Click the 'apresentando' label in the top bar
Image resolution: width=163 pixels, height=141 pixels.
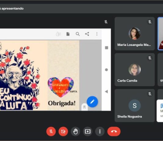point(13,9)
